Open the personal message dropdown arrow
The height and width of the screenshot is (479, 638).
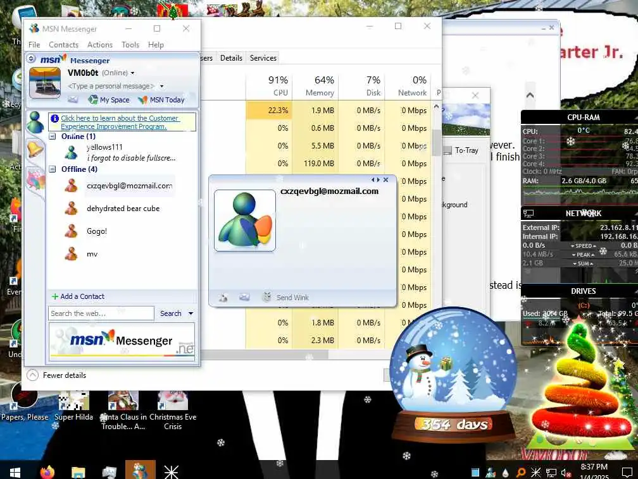coord(161,86)
